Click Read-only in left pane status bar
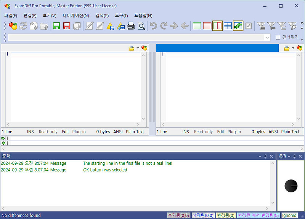This screenshot has width=305, height=219. coord(48,132)
